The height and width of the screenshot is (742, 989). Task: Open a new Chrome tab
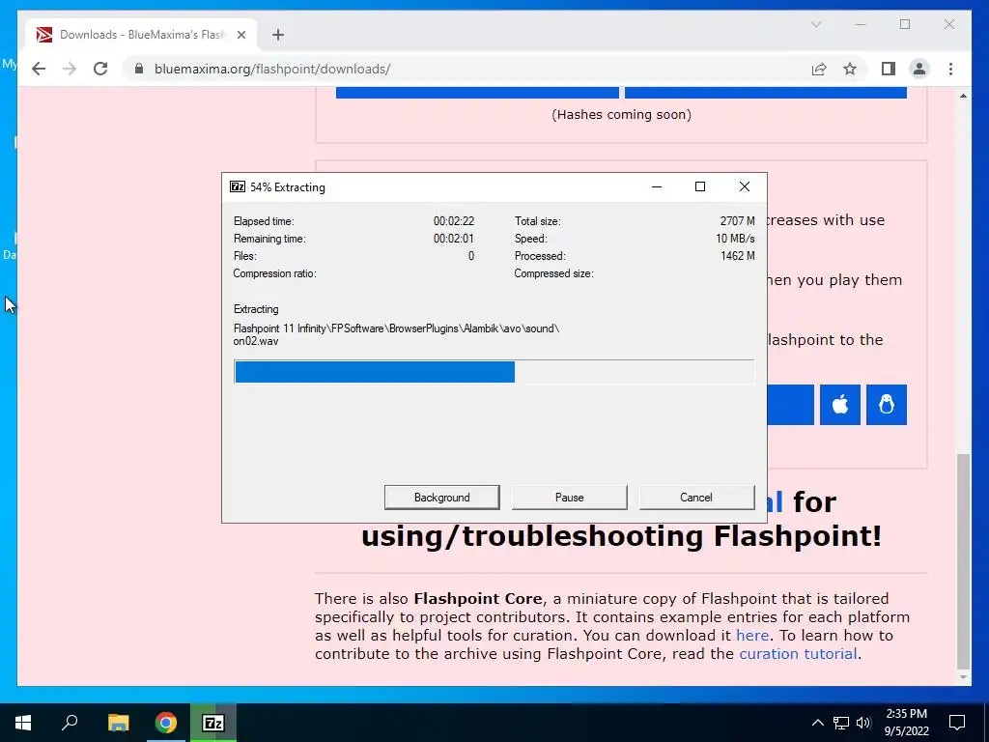(278, 35)
